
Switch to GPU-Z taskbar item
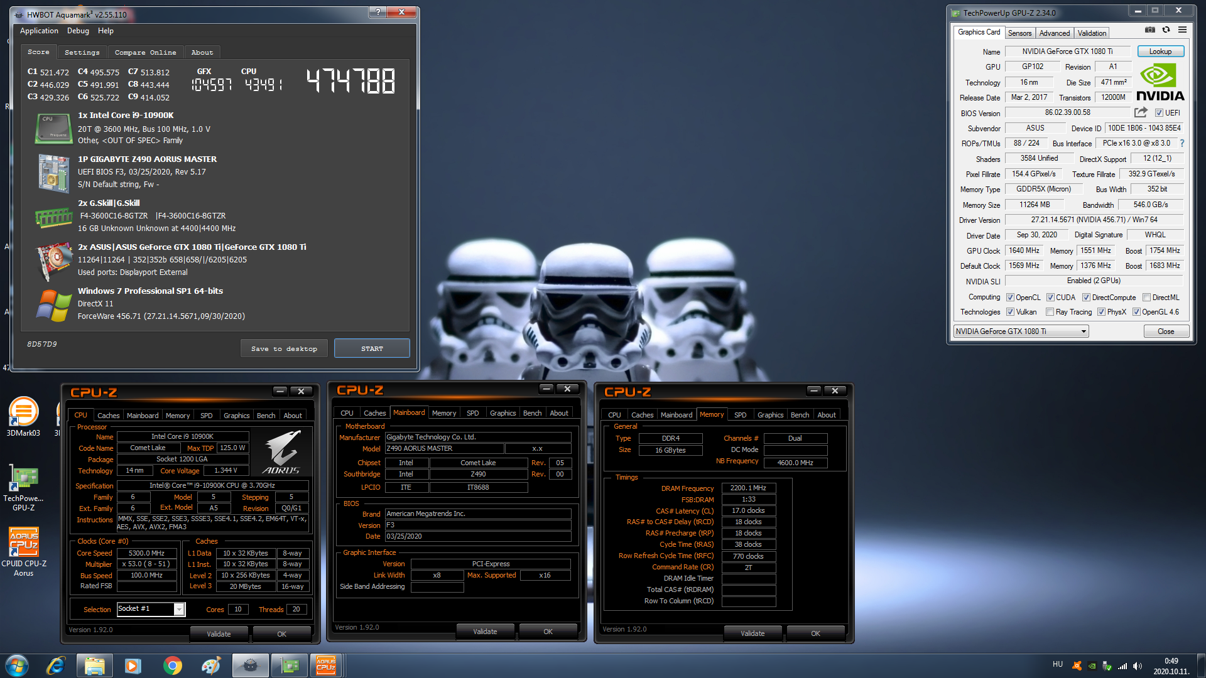289,665
